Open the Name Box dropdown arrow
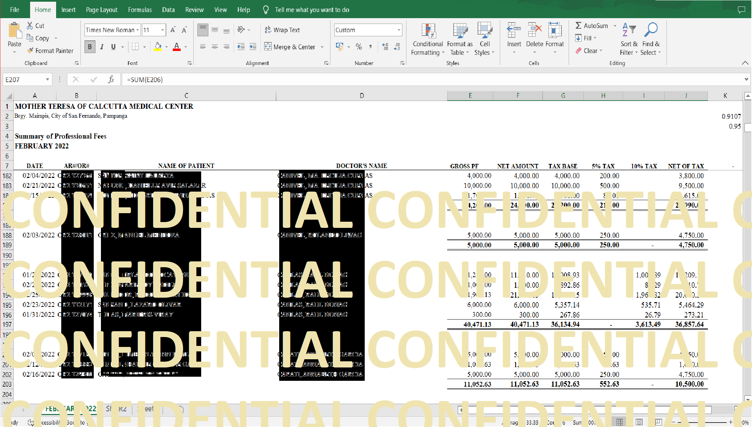Image resolution: width=752 pixels, height=427 pixels. (48, 79)
